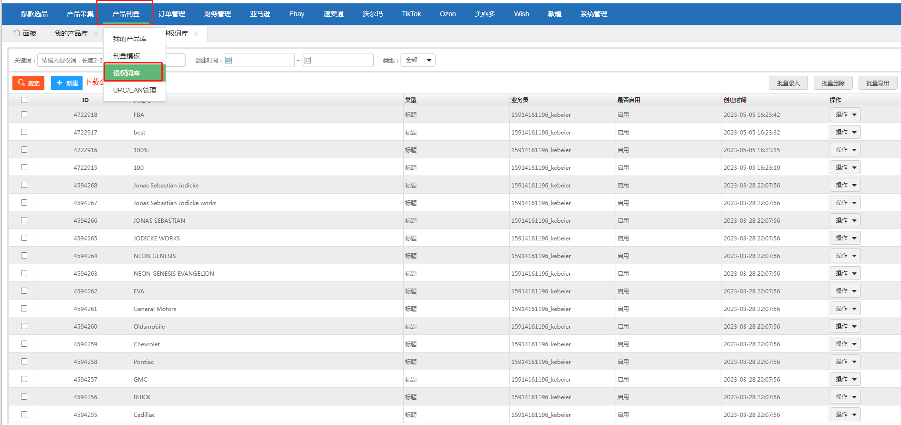The image size is (901, 425).
Task: Click keyword text JODICKE WORKS
Action: tap(157, 238)
